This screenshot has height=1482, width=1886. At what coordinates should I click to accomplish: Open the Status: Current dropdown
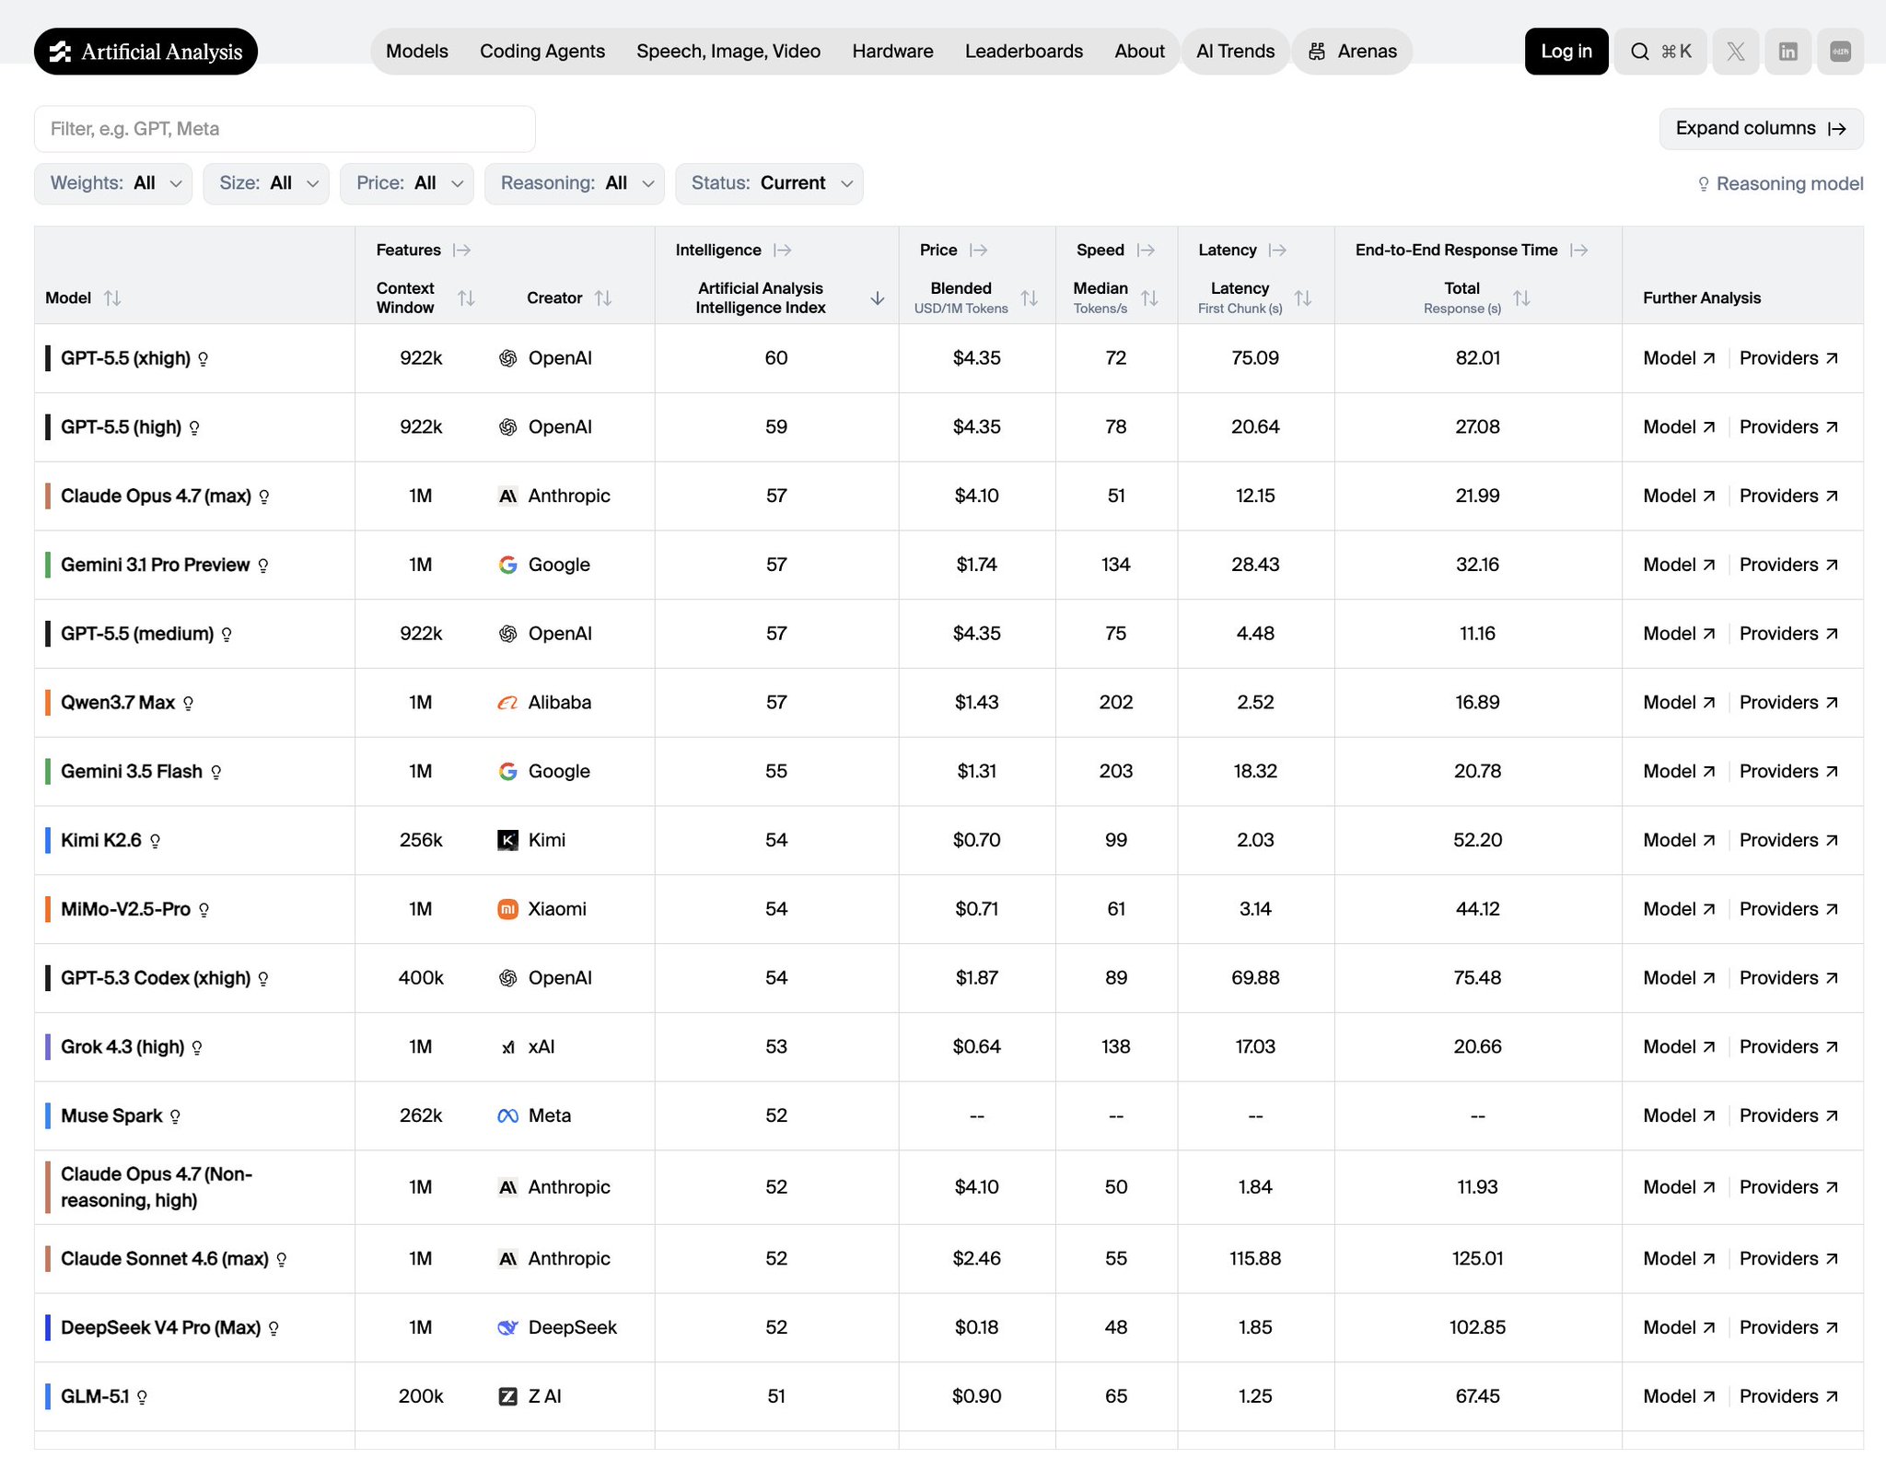769,183
